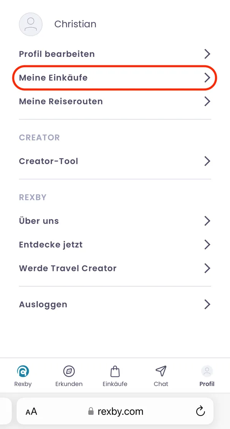Tap the lock icon beside rexby.com

91,412
